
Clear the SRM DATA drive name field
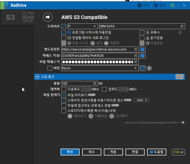(182, 26)
